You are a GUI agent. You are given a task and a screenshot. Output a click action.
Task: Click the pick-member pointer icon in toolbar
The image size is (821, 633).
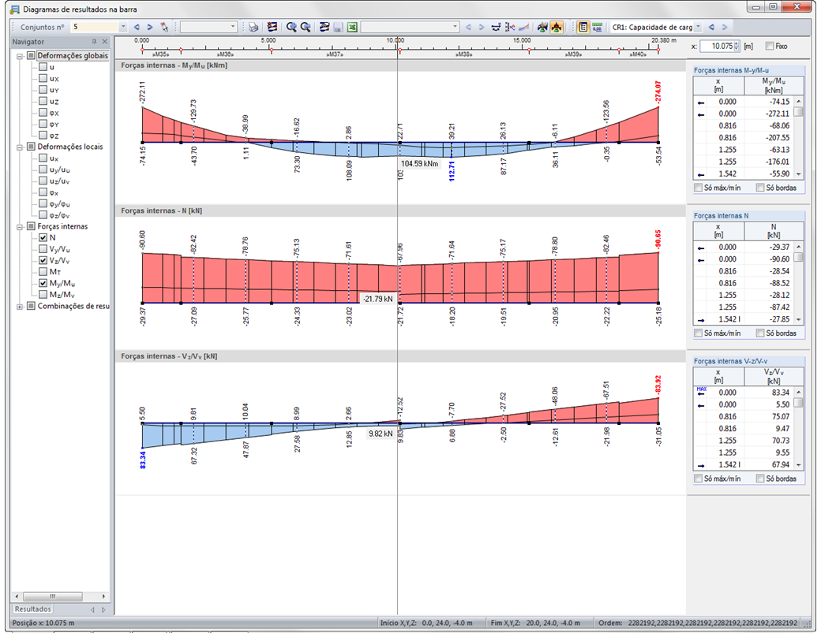(164, 27)
